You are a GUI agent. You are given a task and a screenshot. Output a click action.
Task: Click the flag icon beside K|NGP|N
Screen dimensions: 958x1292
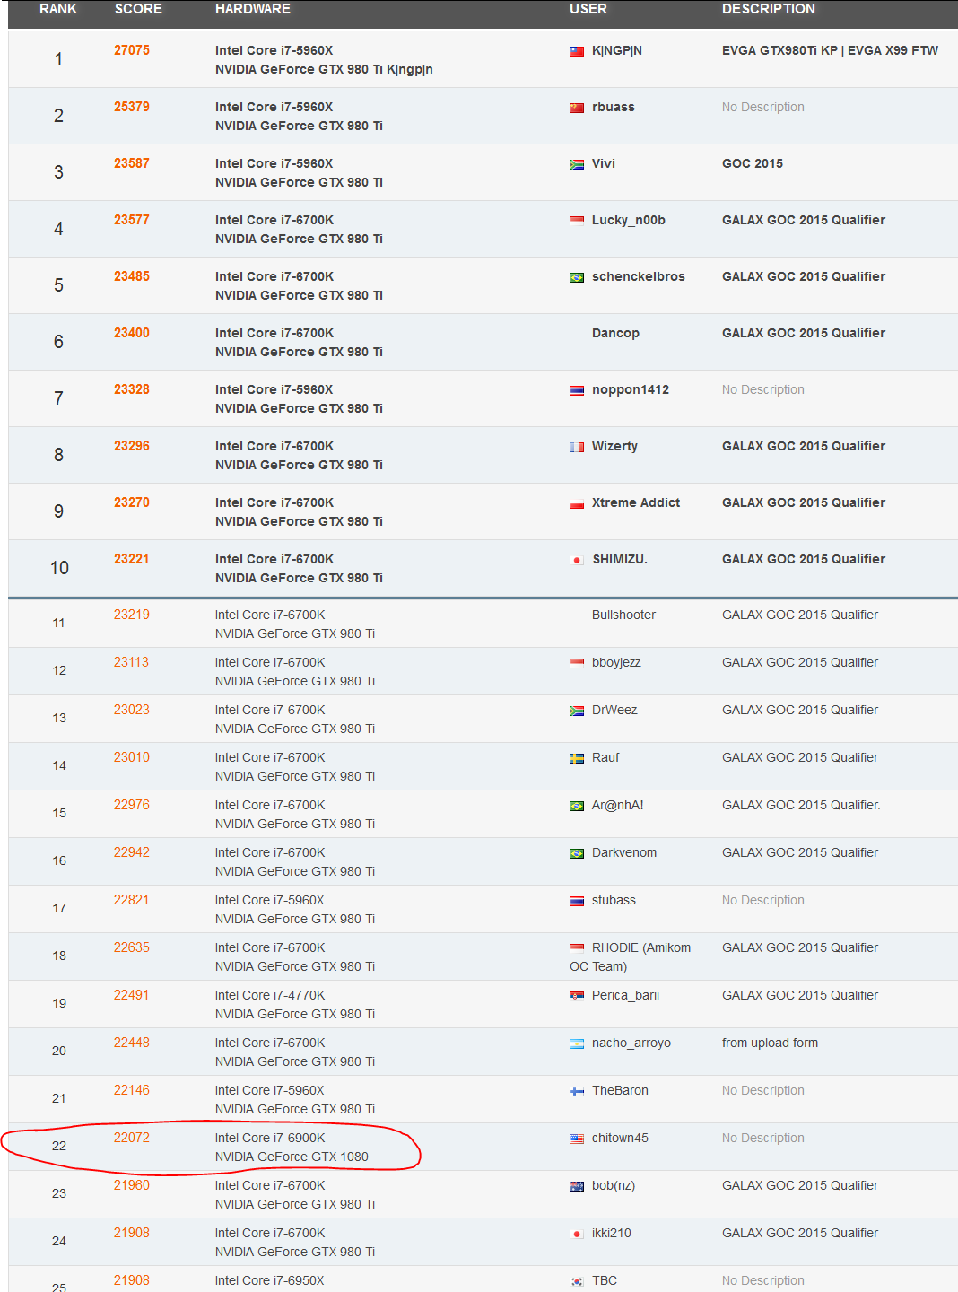coord(577,51)
